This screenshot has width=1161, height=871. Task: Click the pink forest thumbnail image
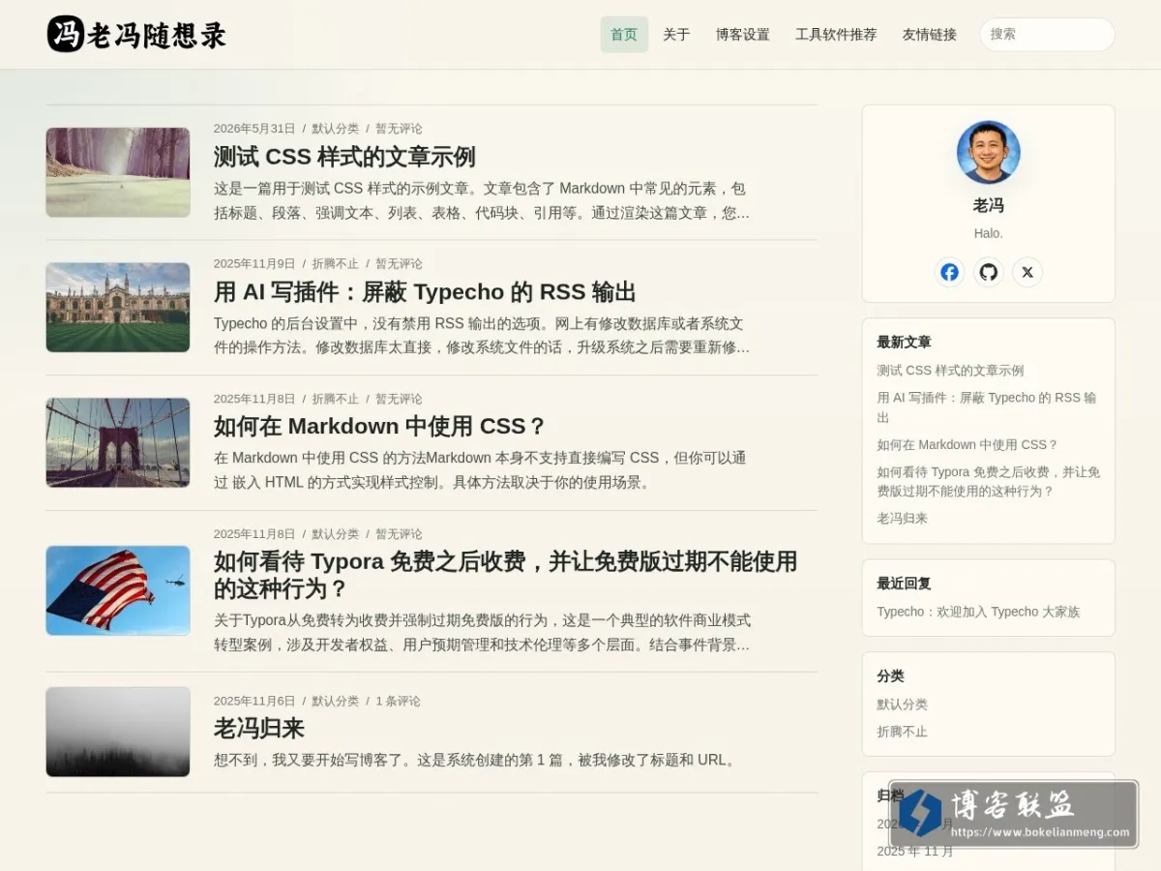point(118,172)
